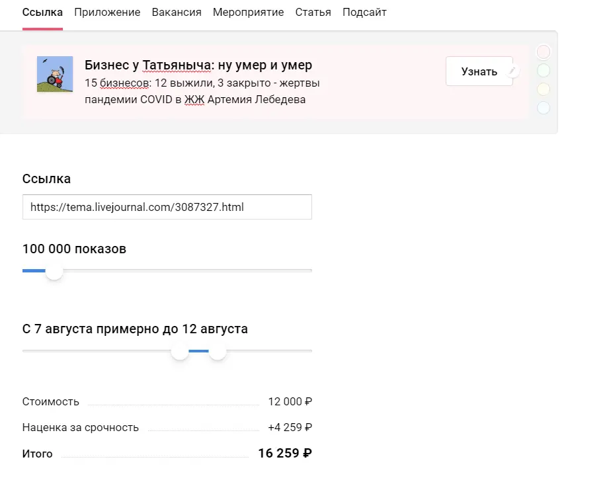This screenshot has width=613, height=484.
Task: Open the Вакансия tab
Action: point(177,13)
